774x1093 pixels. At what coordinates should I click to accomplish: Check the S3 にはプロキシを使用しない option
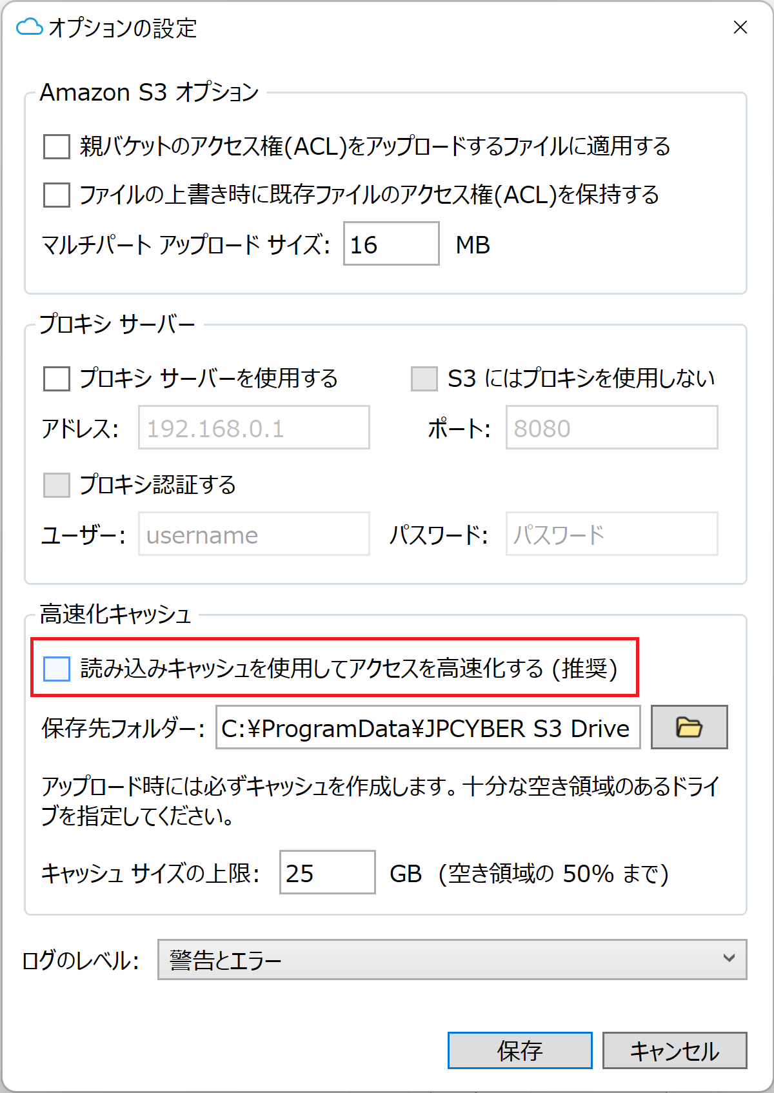coord(424,379)
